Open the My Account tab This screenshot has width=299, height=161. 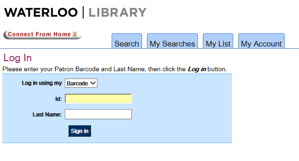pos(261,44)
